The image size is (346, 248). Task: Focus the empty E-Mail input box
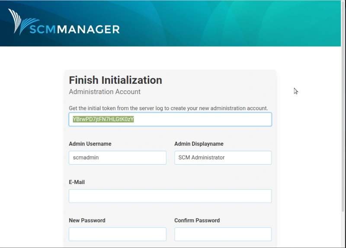pos(170,196)
